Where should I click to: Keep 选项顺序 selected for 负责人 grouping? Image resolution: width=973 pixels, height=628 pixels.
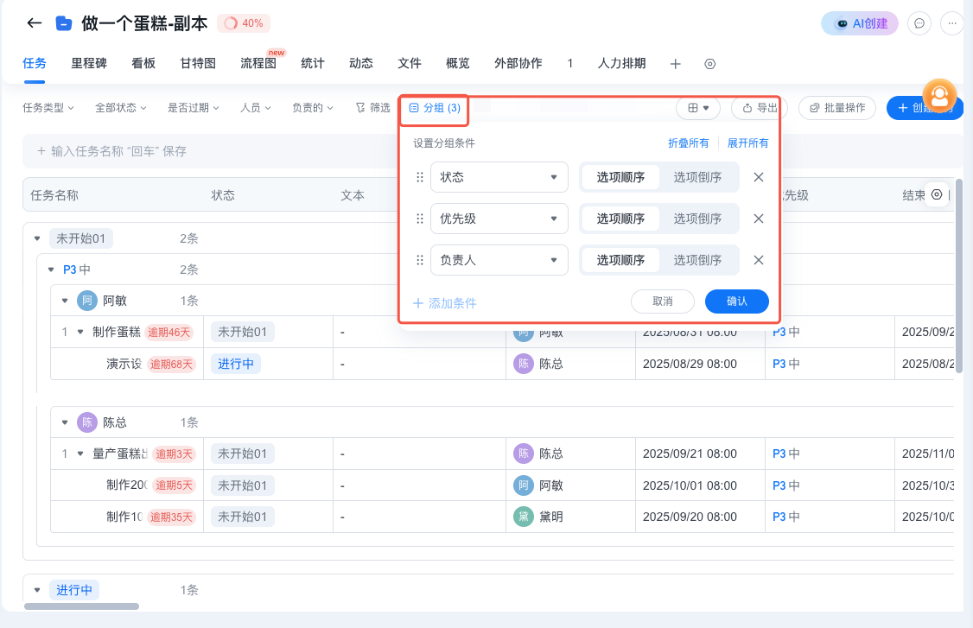pyautogui.click(x=620, y=259)
